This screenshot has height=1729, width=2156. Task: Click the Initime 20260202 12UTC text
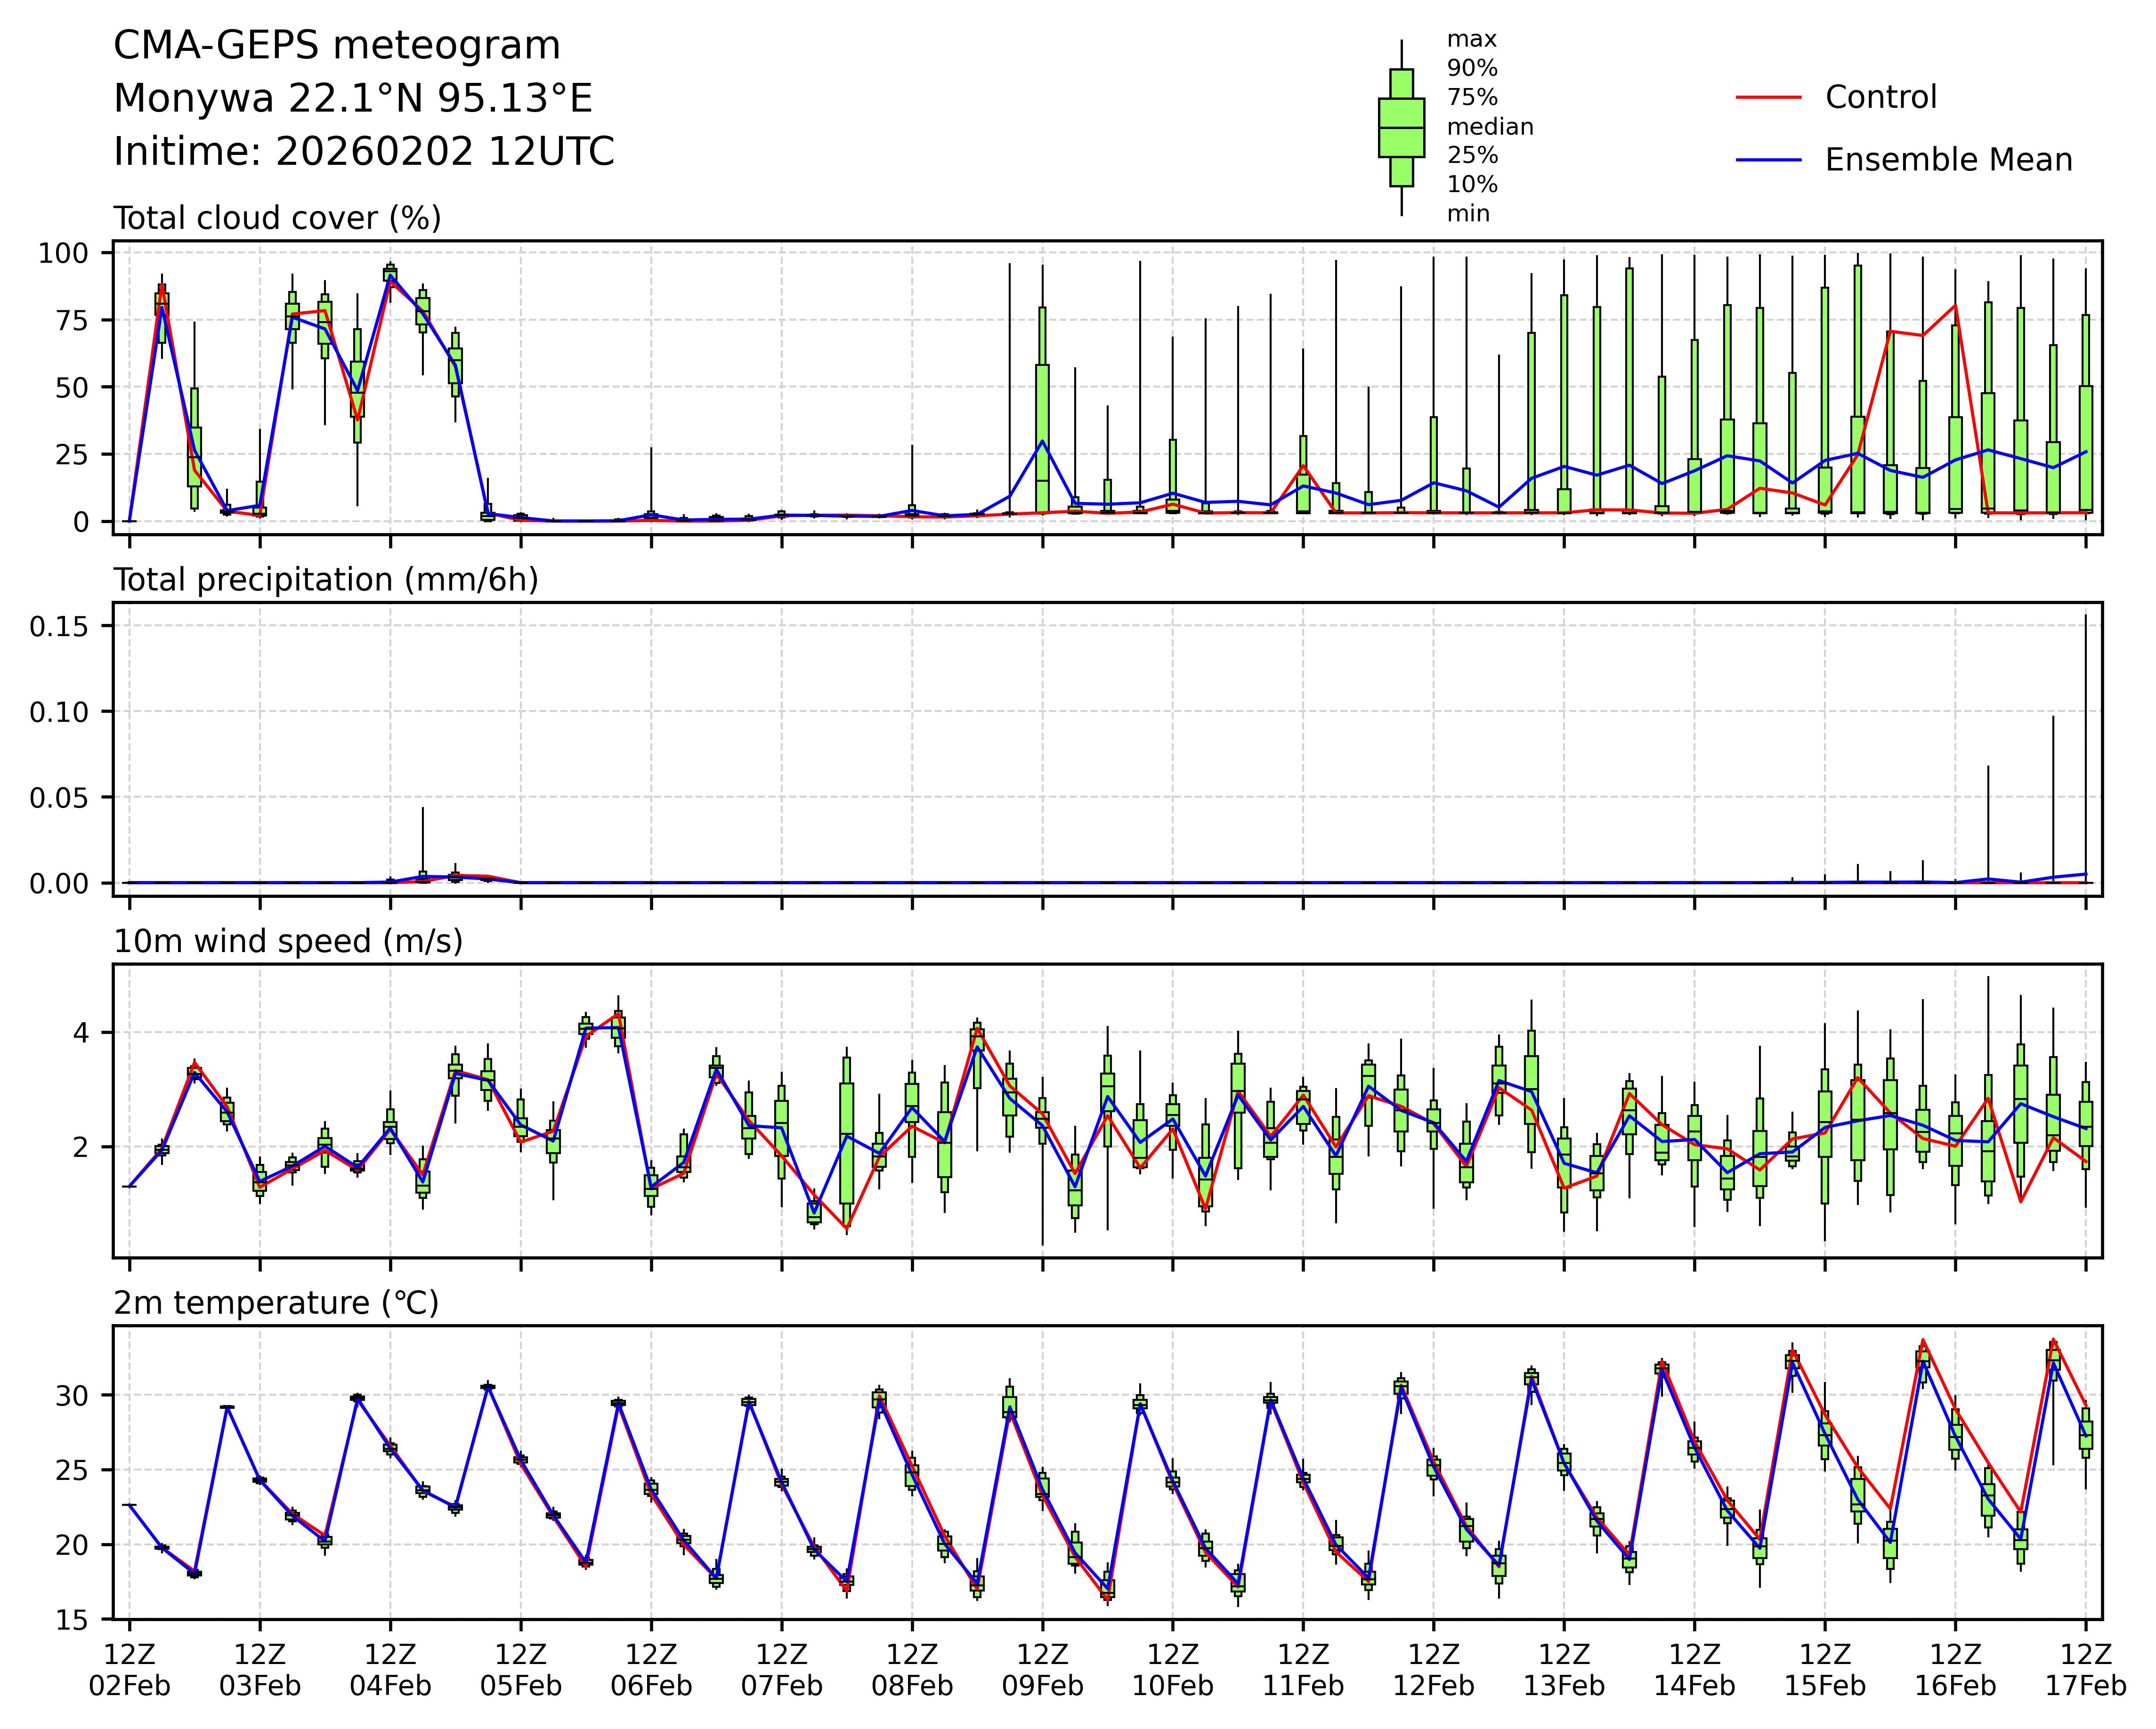pyautogui.click(x=364, y=152)
